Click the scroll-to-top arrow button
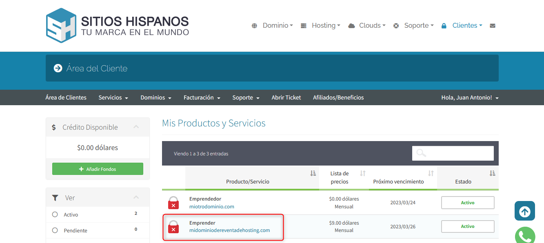544x243 pixels. click(524, 211)
